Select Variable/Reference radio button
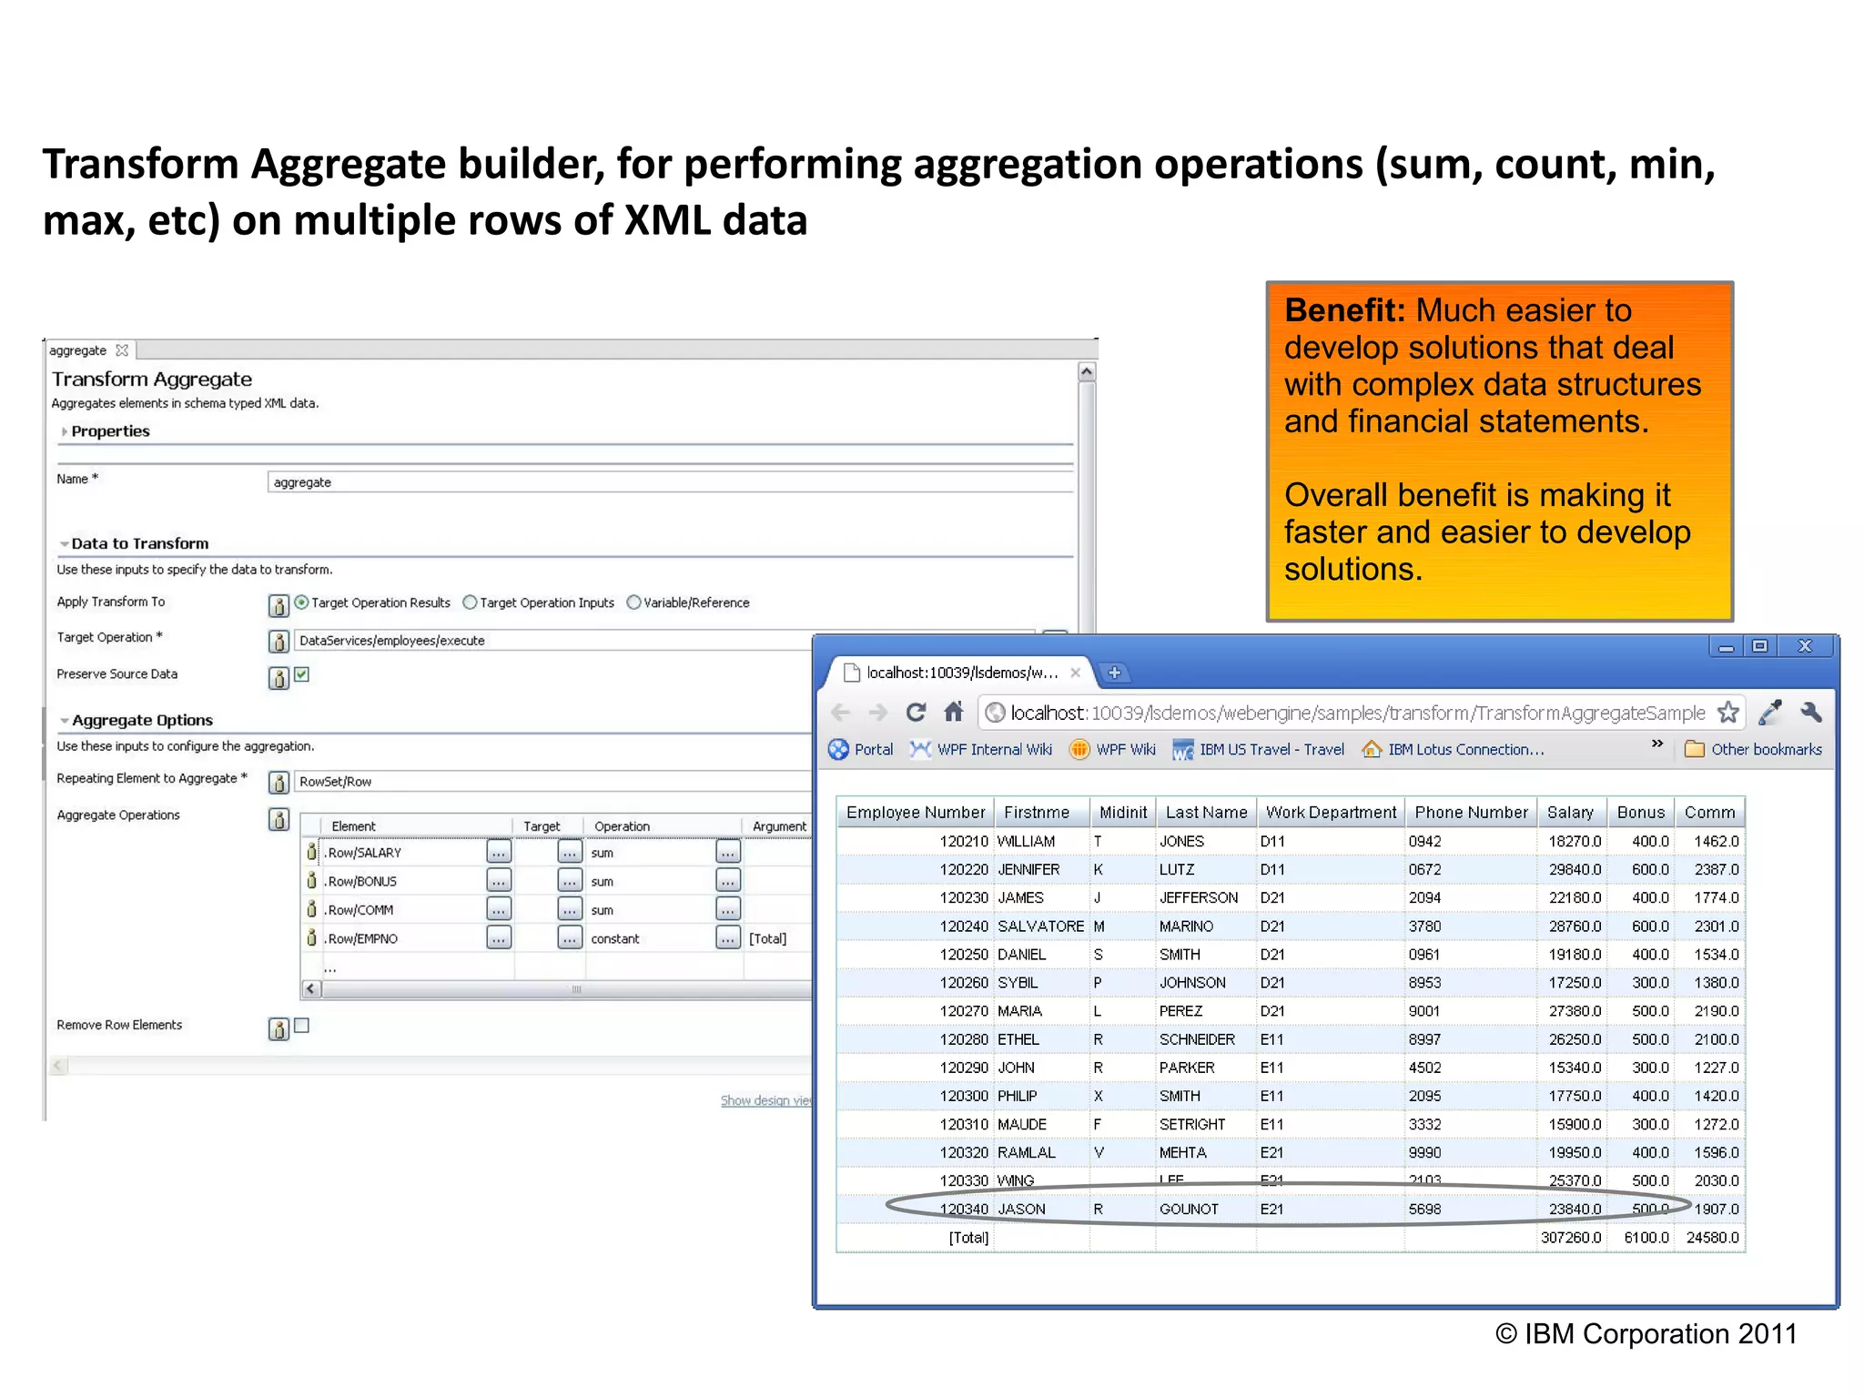Screen dimensions: 1864x1397 633,602
